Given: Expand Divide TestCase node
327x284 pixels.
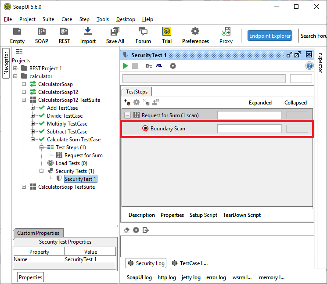Looking at the screenshot, I should 33,116.
